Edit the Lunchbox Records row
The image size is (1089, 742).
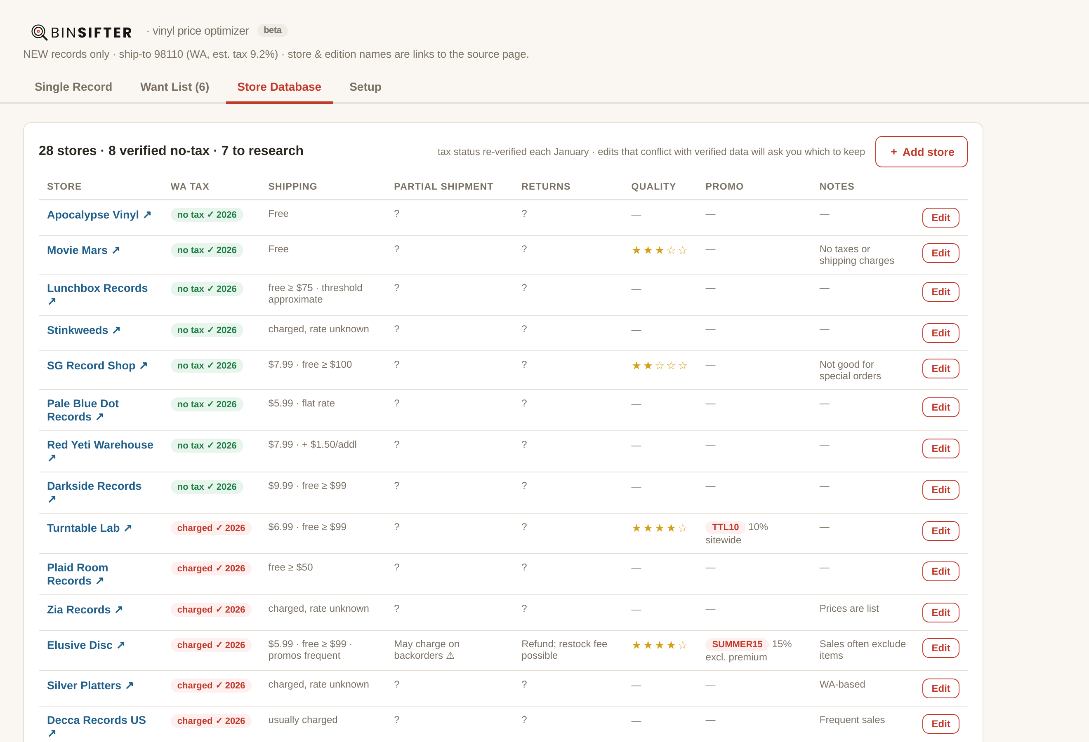940,292
